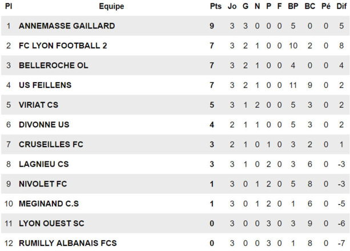Viewport: 350px width, 251px height.
Task: Click the MEGINAND C.S team name
Action: point(49,204)
